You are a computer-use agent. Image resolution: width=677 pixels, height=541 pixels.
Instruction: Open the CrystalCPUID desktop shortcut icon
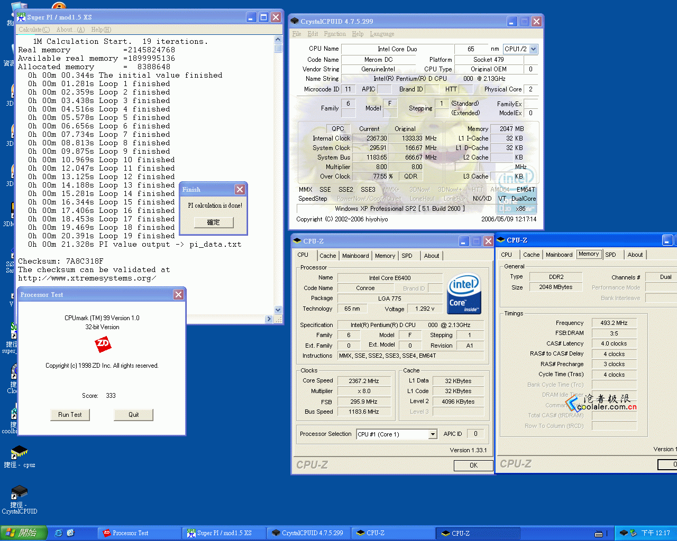tap(19, 492)
